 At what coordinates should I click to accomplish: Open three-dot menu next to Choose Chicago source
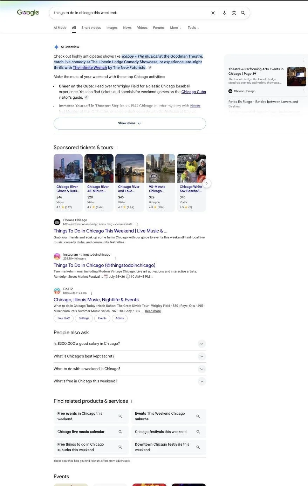303,91
